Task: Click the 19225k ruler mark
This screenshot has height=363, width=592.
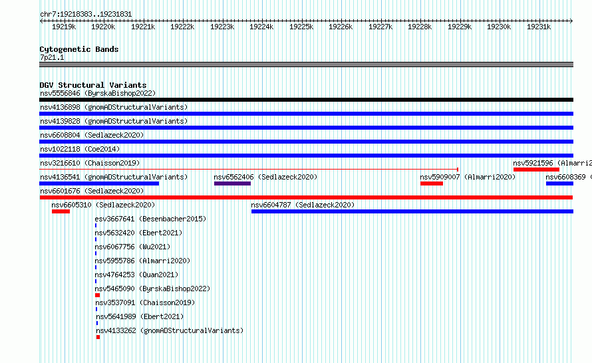Action: [301, 27]
